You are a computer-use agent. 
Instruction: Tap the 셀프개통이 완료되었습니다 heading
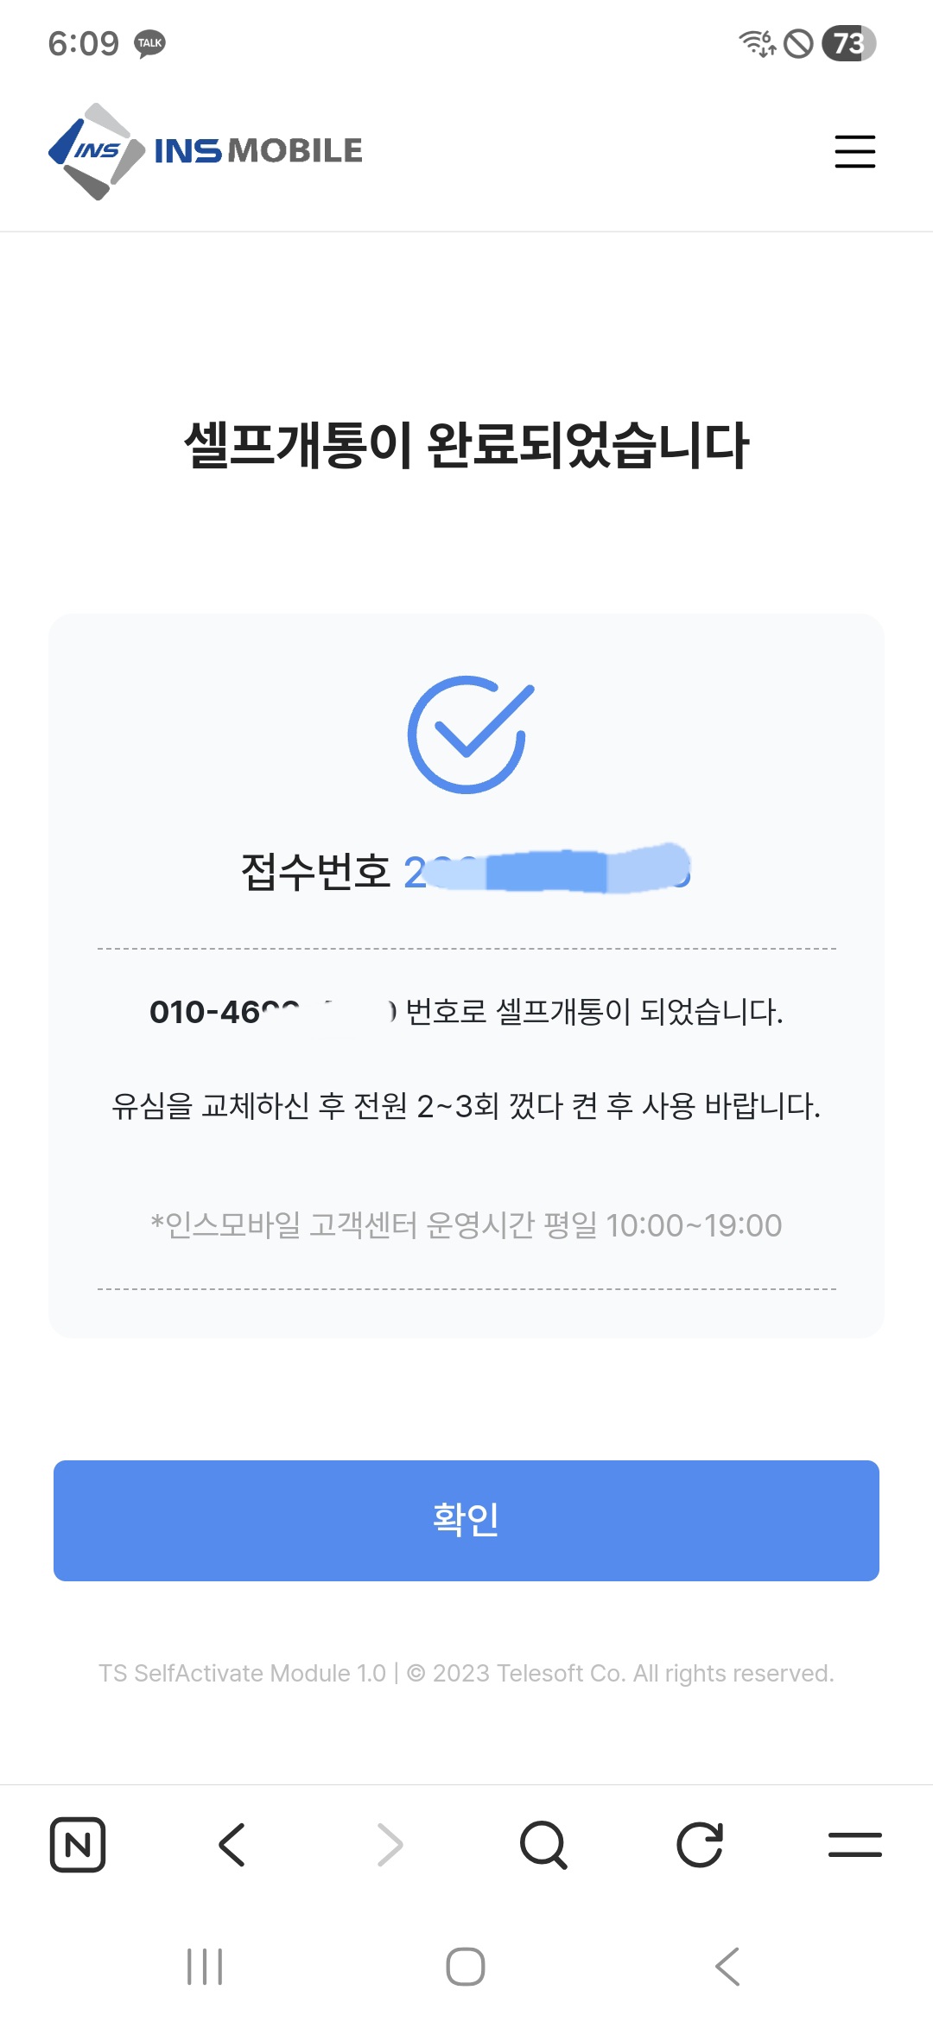click(x=466, y=446)
